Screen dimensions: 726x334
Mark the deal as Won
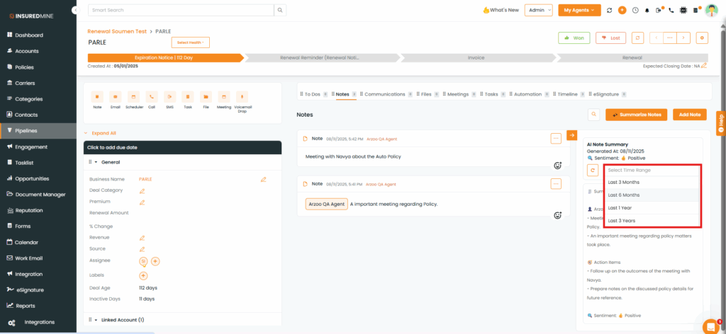point(574,38)
